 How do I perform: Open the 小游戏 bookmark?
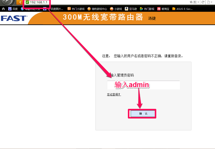point(116,9)
